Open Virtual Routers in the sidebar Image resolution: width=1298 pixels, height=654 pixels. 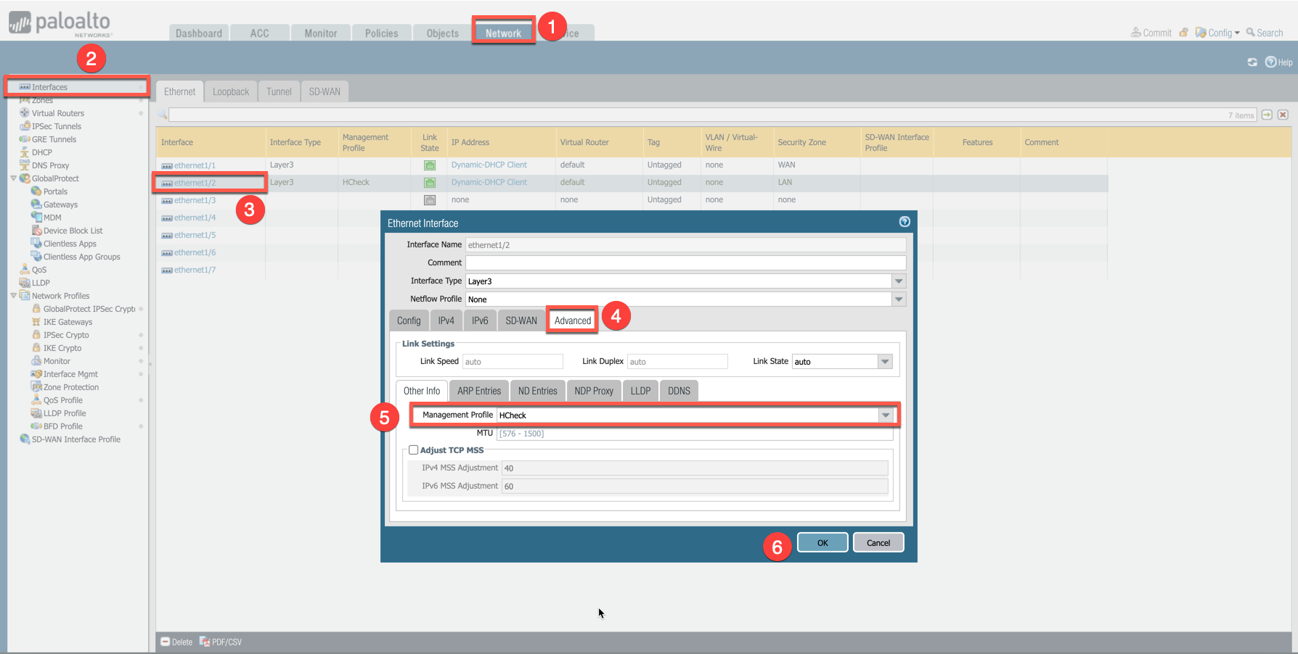[x=57, y=113]
